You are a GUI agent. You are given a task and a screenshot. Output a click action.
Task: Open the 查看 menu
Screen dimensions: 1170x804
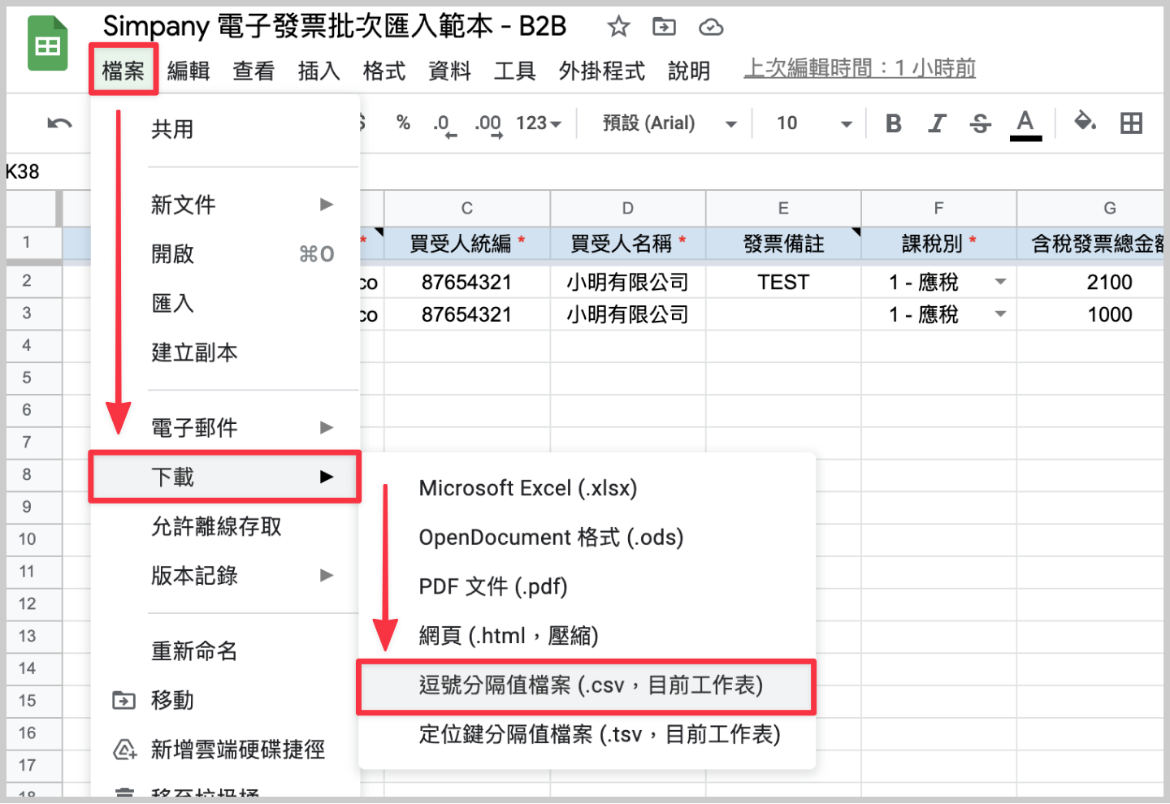[x=253, y=71]
